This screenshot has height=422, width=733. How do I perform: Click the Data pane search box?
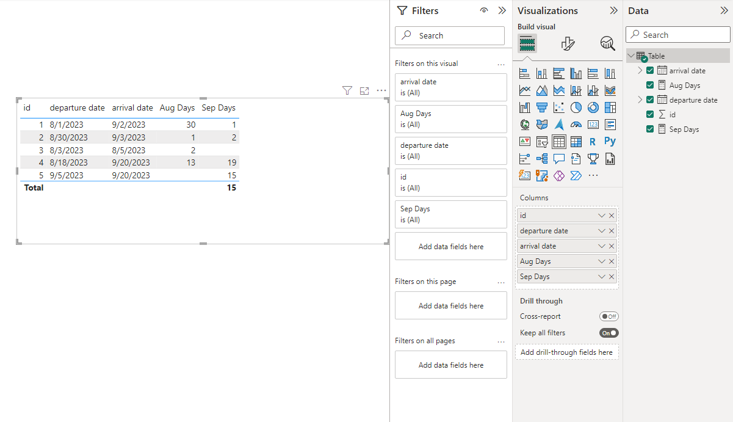pos(678,35)
